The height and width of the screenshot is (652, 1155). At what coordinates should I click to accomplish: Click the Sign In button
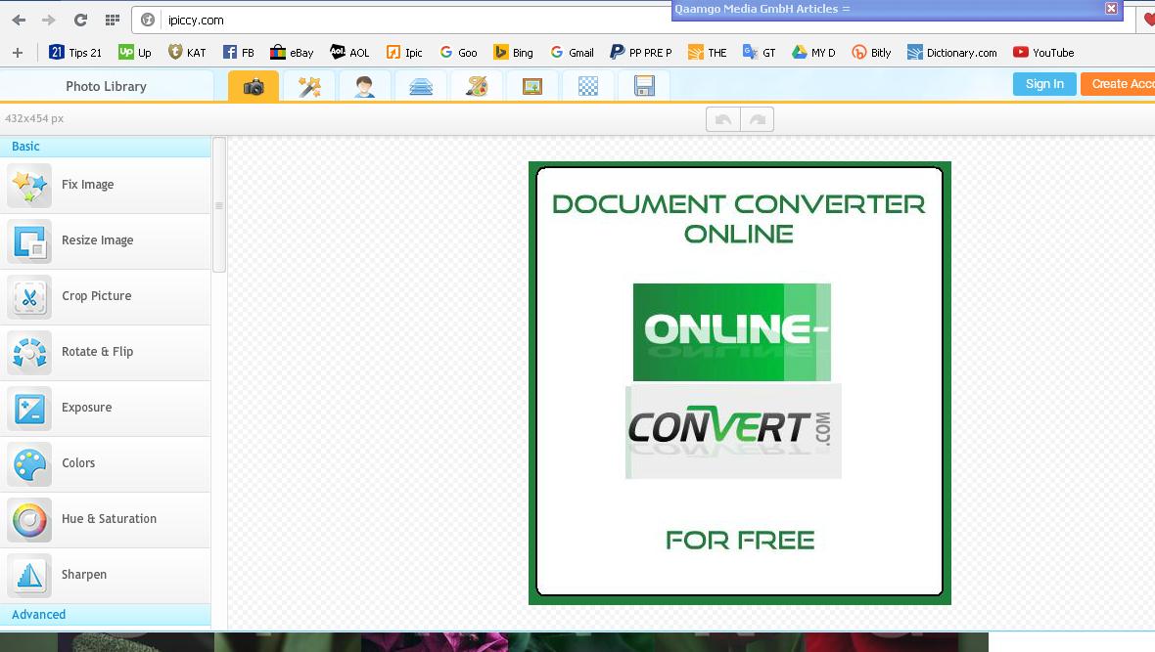[1044, 84]
